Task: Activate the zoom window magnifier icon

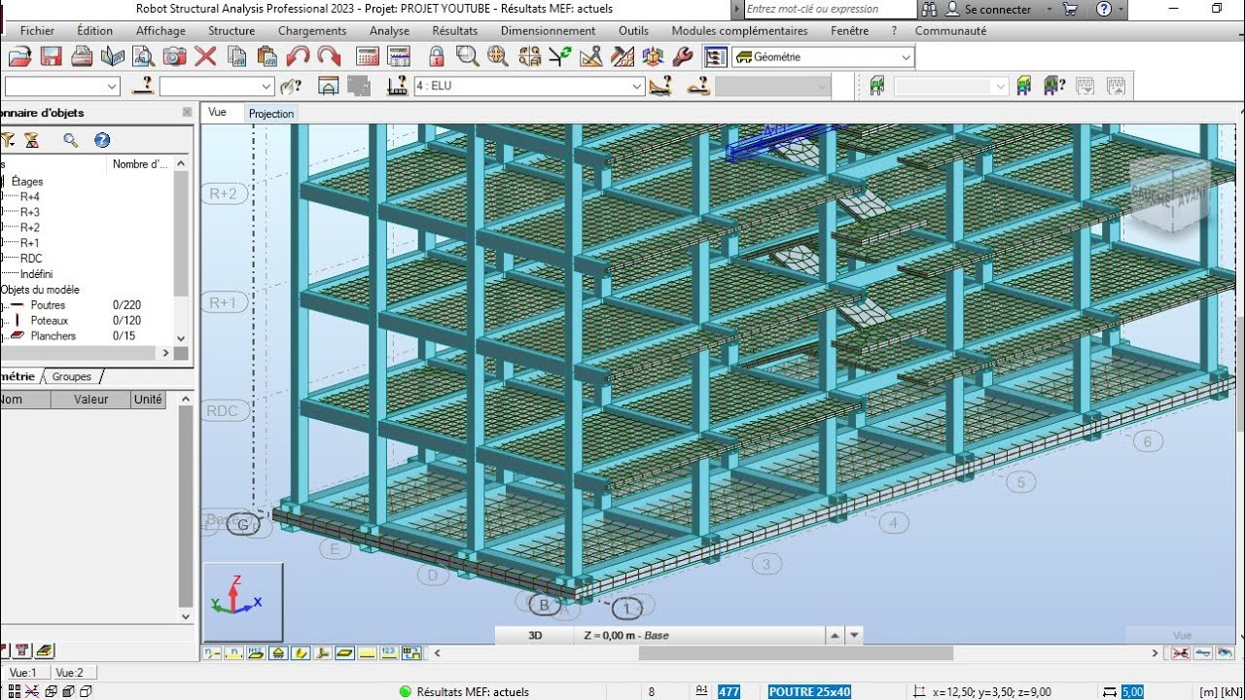Action: [x=468, y=56]
